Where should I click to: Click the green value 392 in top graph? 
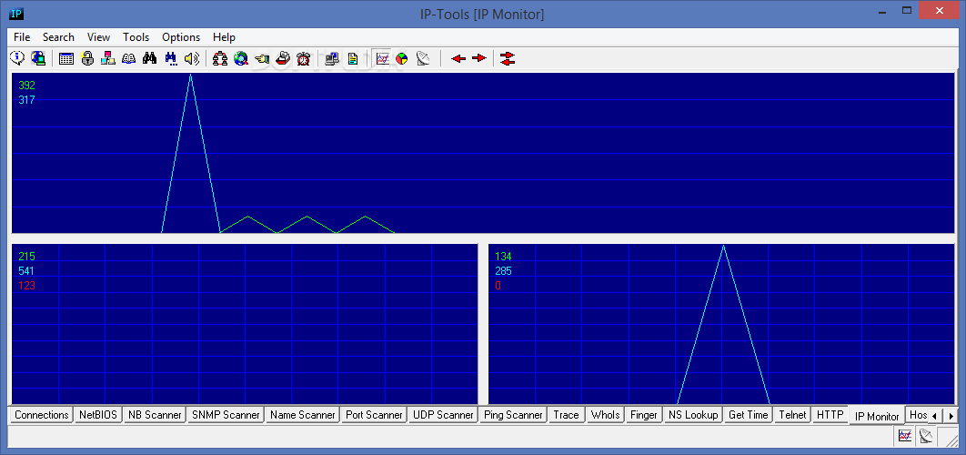[x=26, y=86]
